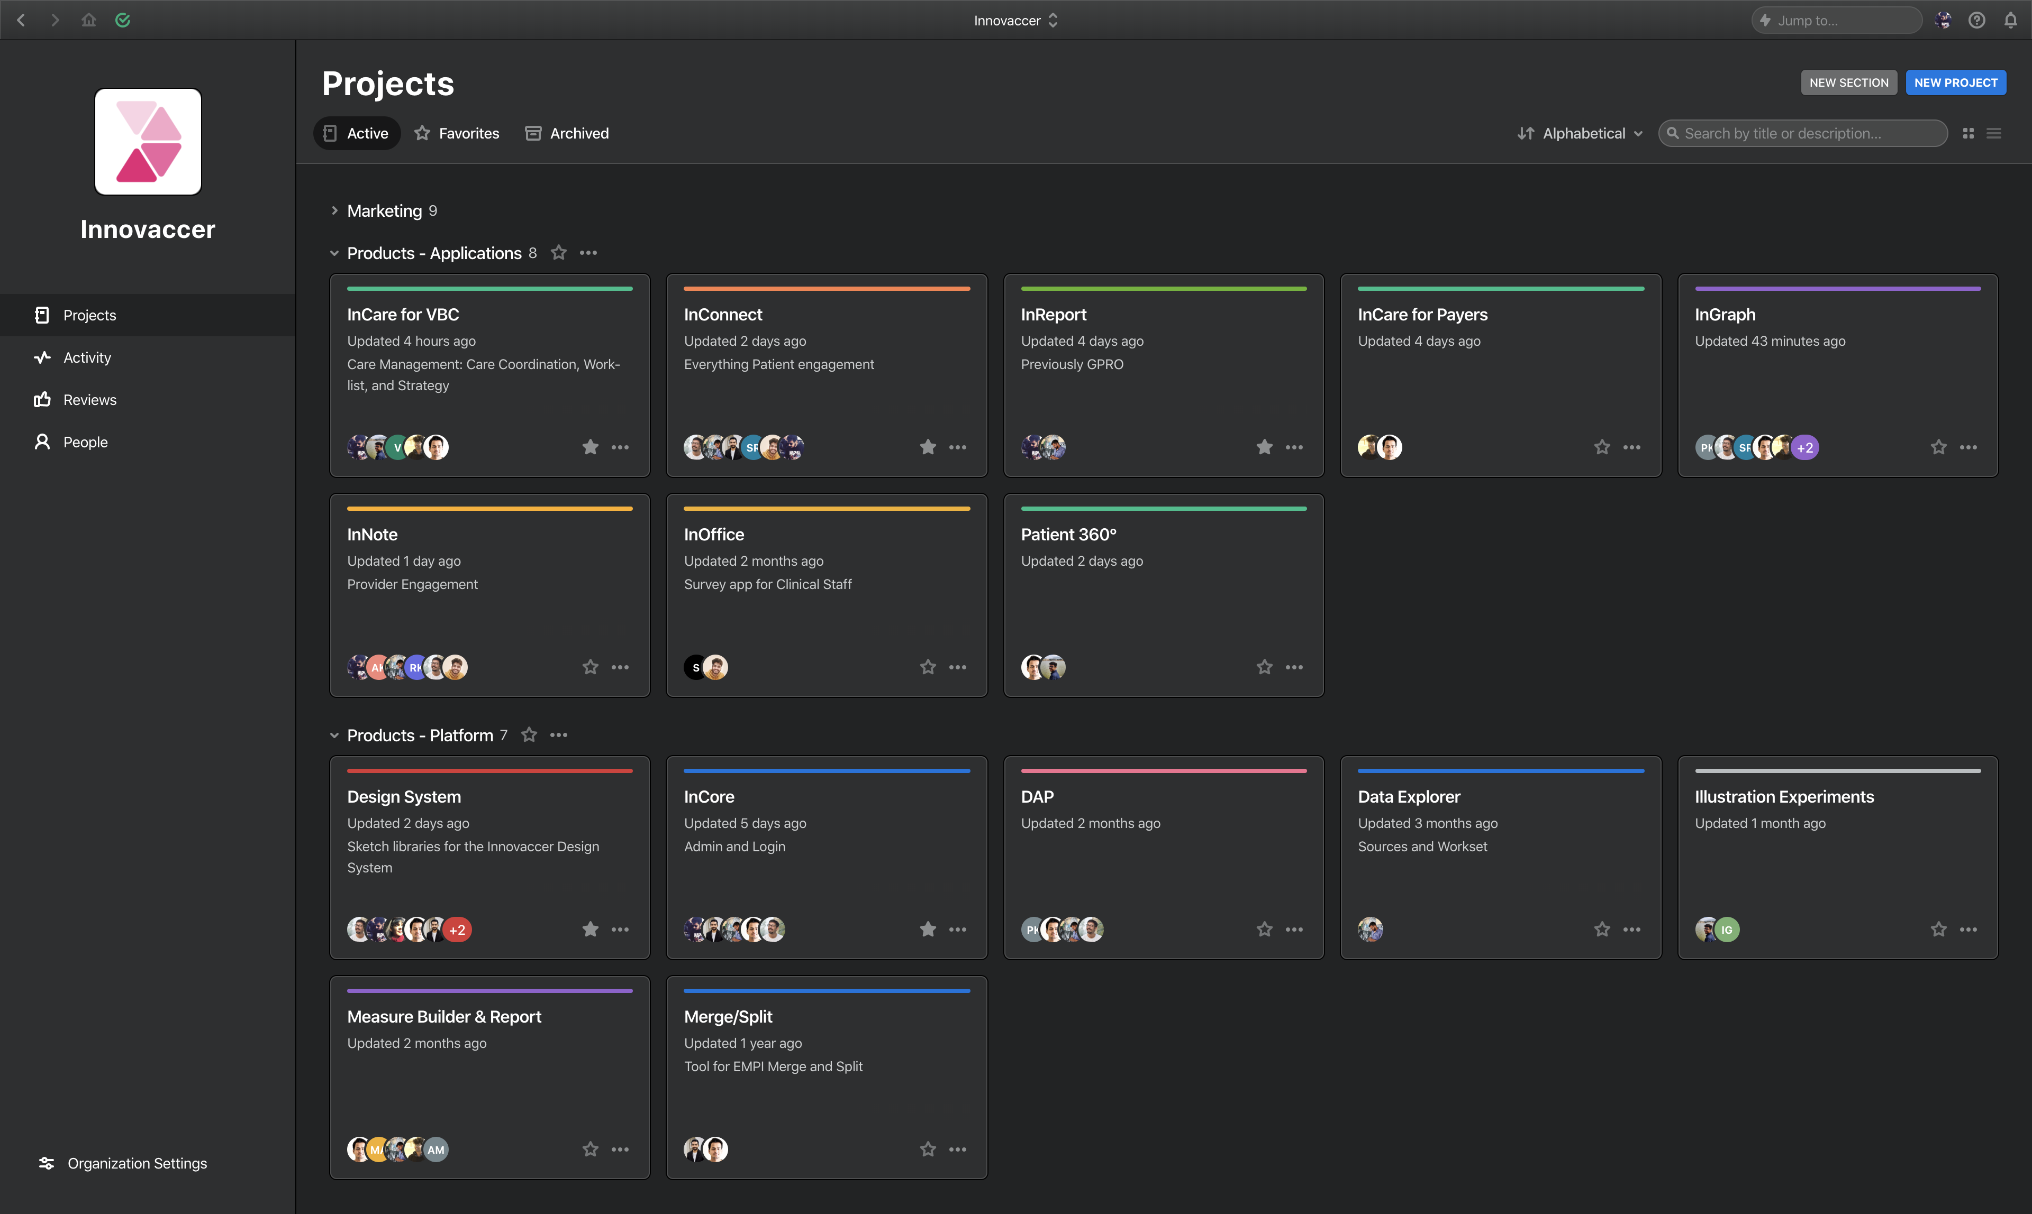Click the +2 members badge on InGraph

pos(1805,447)
